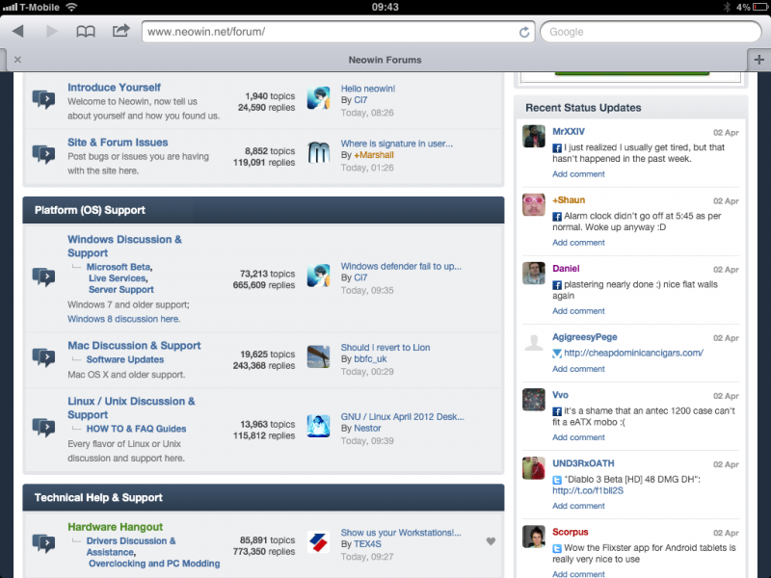
Task: Click the Platform (OS) Support category header
Action: (x=263, y=210)
